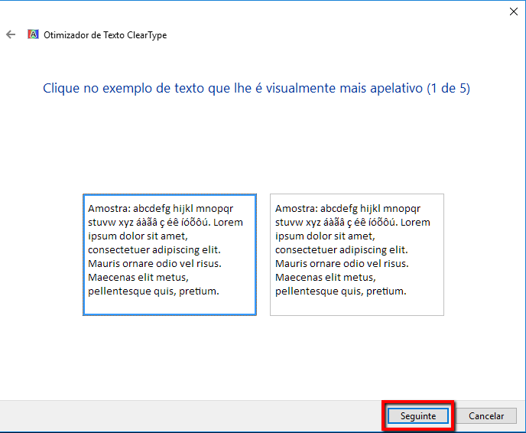Click 'pellentesque quis, pretium.' in the left sample
Image resolution: width=526 pixels, height=433 pixels.
[x=153, y=291]
